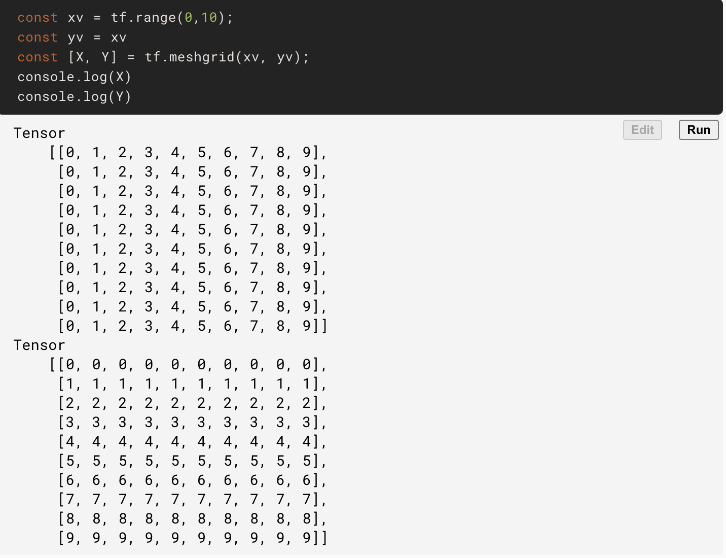Click the console.log(X) statement
The width and height of the screenshot is (726, 558).
(x=74, y=77)
